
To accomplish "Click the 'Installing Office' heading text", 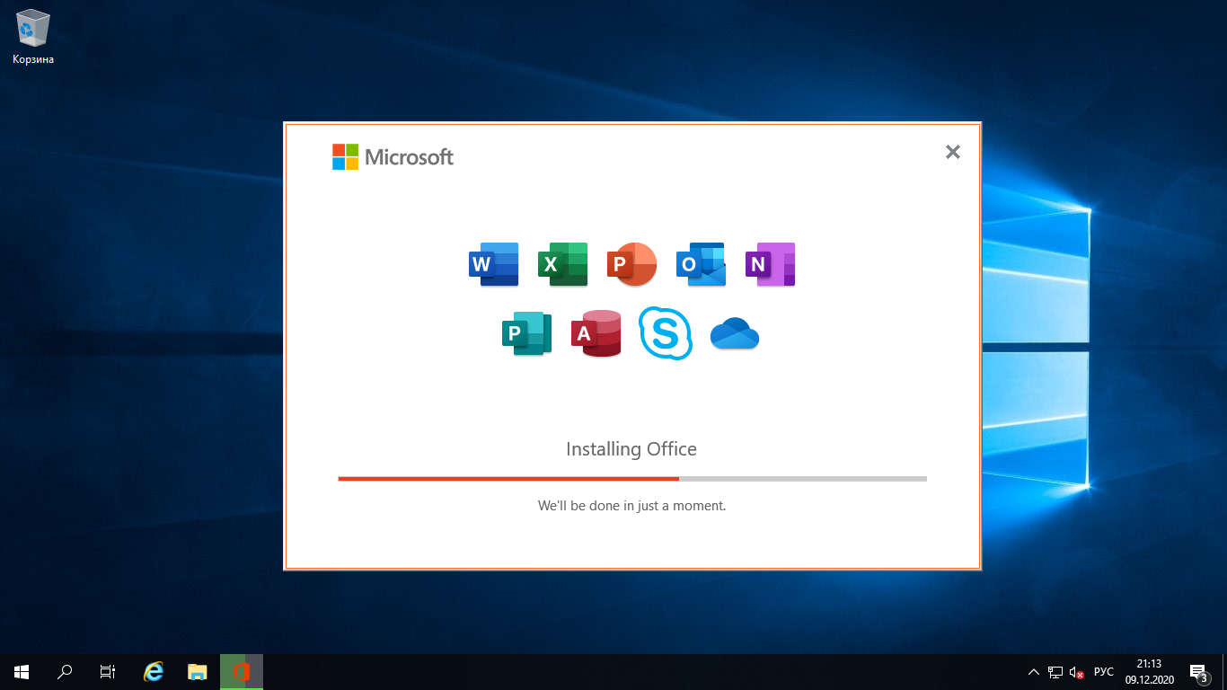I will [x=631, y=449].
